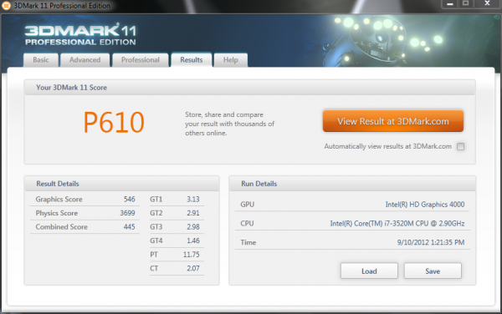Select Physics Score value 3699
Viewport: 502px width, 314px height.
point(127,213)
